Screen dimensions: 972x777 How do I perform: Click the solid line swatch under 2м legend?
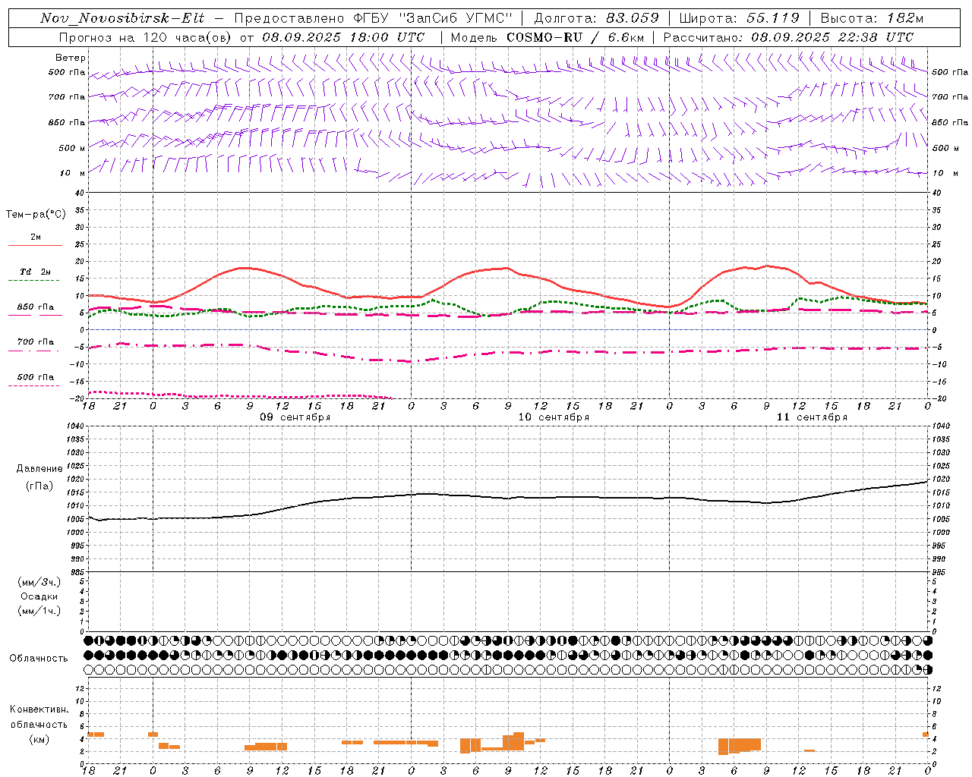(x=35, y=245)
